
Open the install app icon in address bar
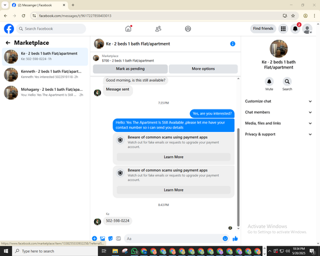(285, 15)
